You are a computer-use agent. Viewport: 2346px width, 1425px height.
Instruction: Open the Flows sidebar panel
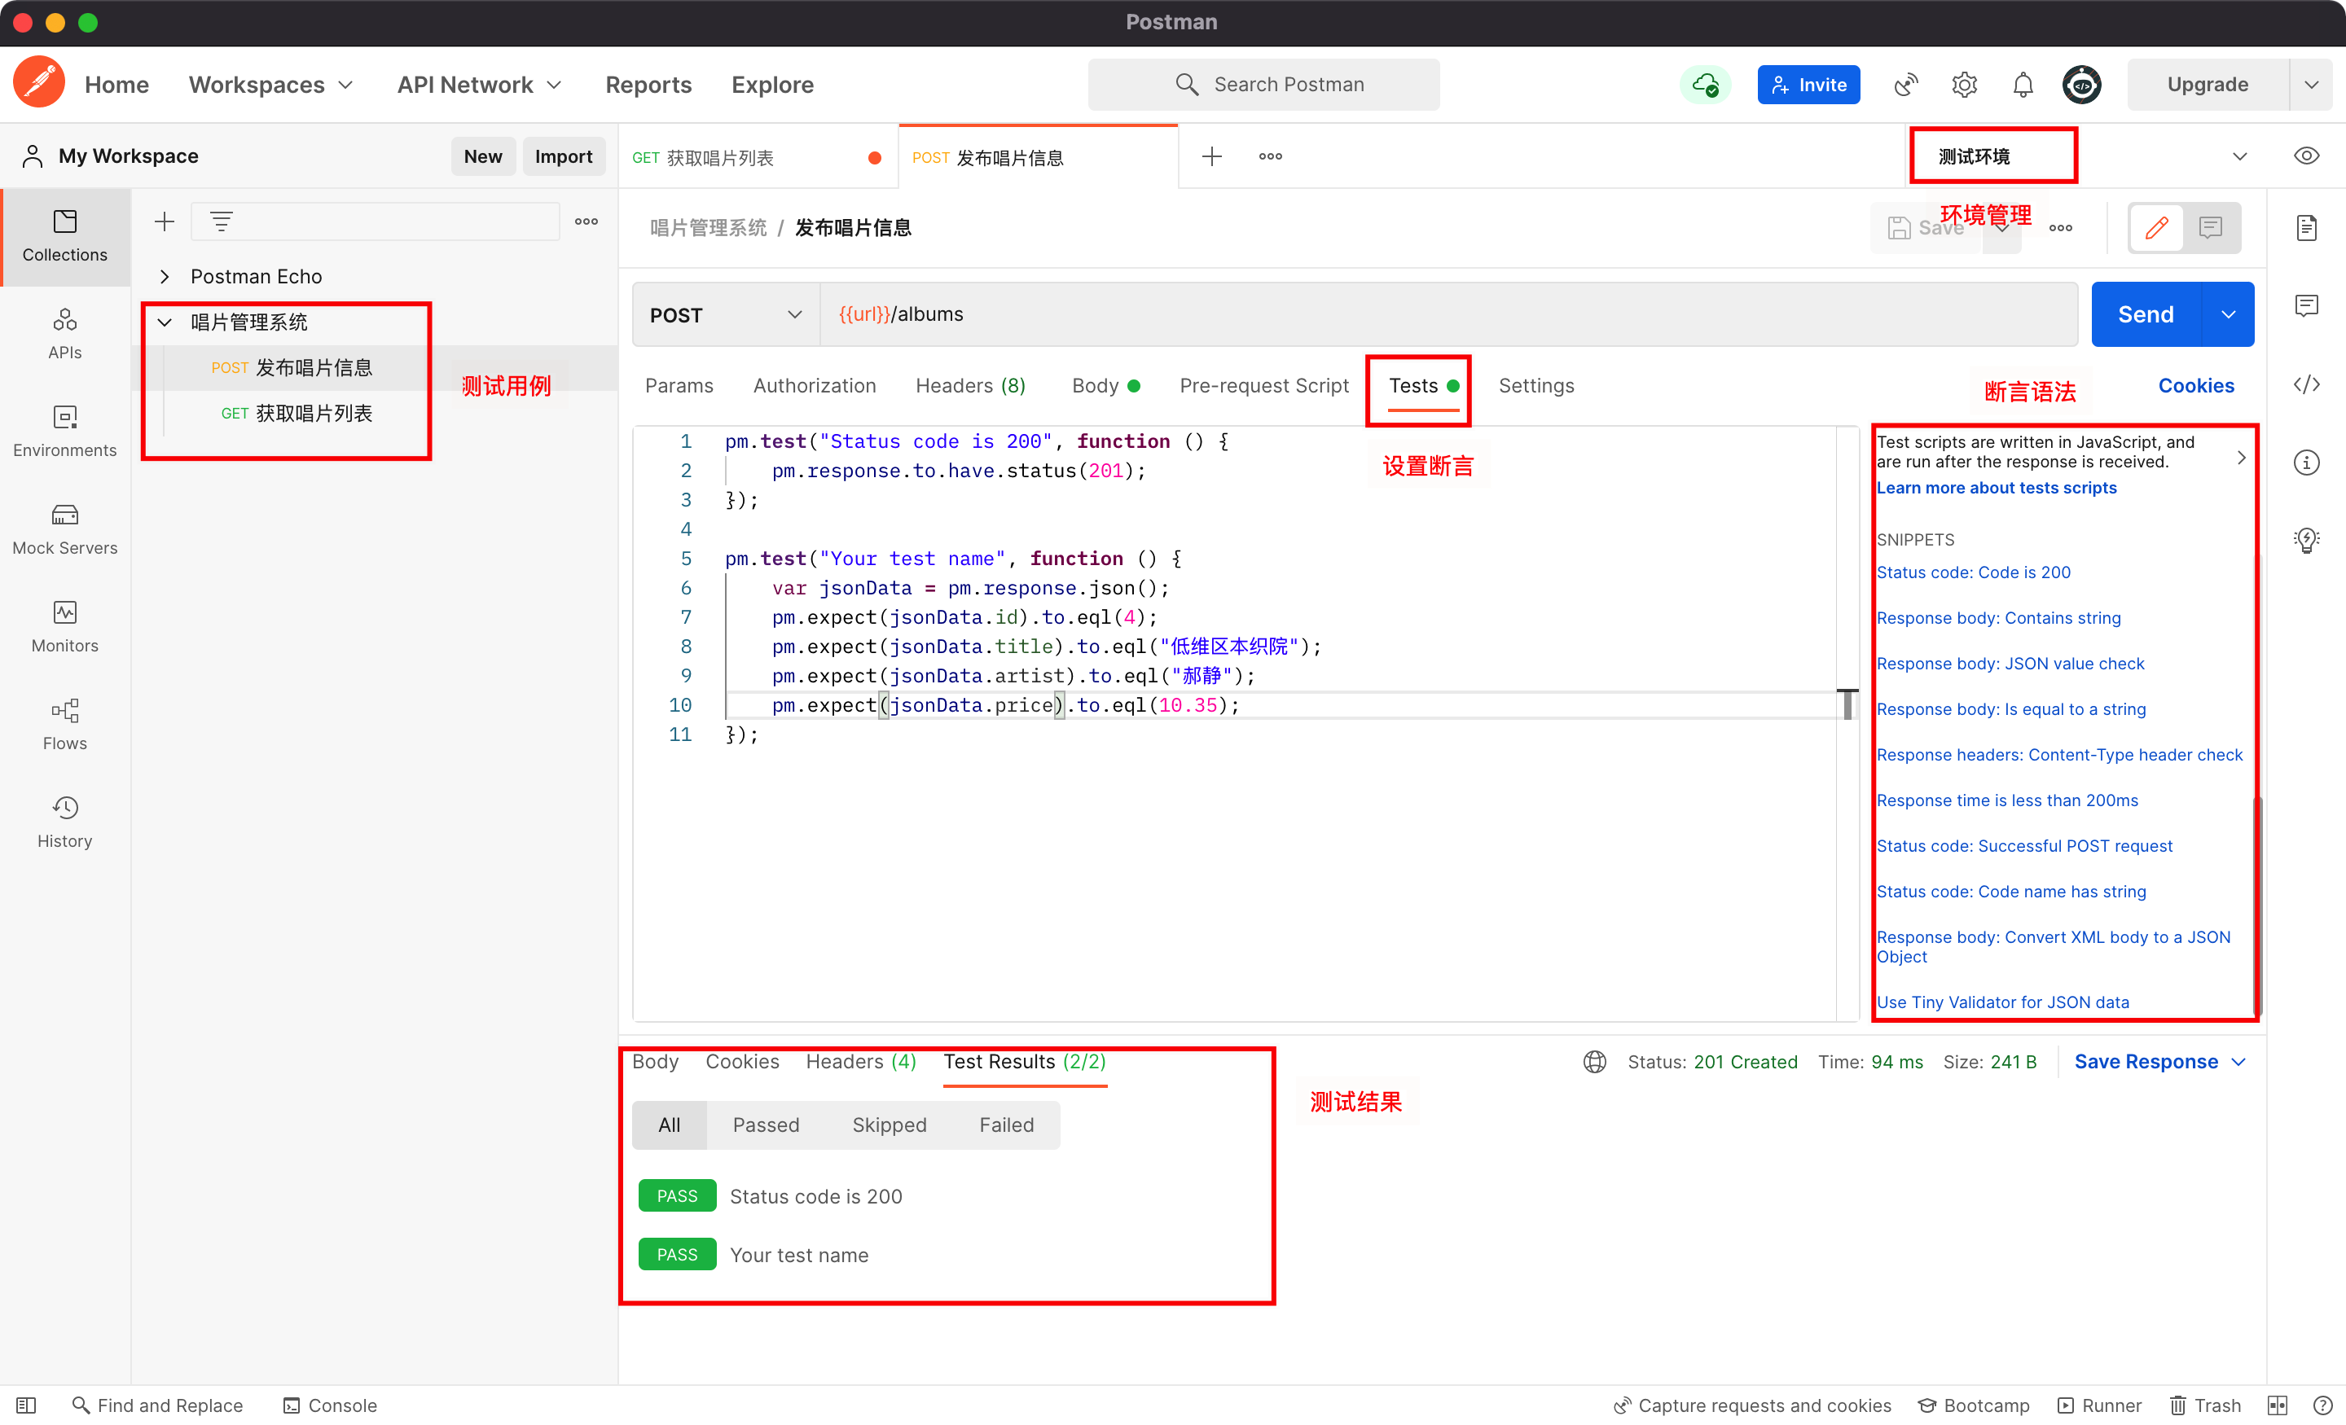(x=64, y=725)
